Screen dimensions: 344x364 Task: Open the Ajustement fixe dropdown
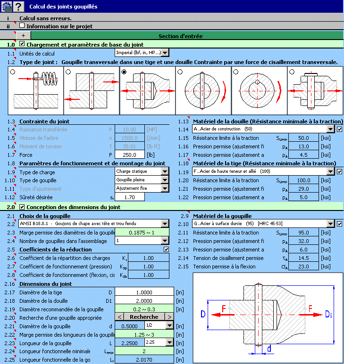click(165, 188)
